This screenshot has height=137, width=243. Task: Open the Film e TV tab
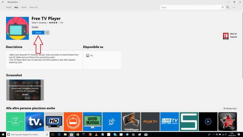34,7
